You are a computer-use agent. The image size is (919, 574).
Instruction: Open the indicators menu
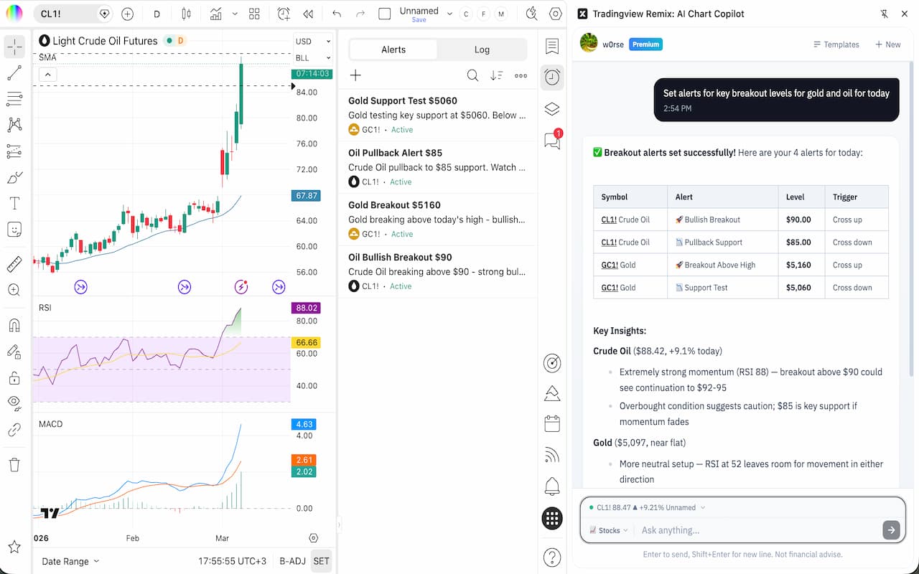tap(215, 14)
